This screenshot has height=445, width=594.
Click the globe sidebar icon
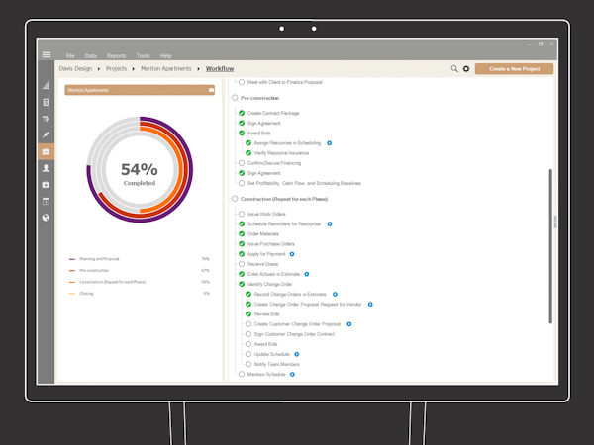coord(47,218)
